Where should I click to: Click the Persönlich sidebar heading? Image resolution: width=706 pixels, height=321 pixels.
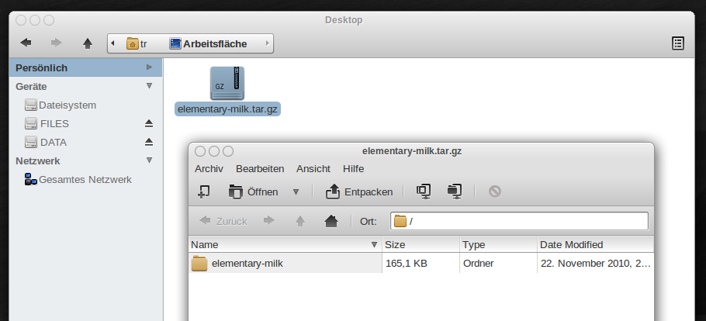[41, 67]
